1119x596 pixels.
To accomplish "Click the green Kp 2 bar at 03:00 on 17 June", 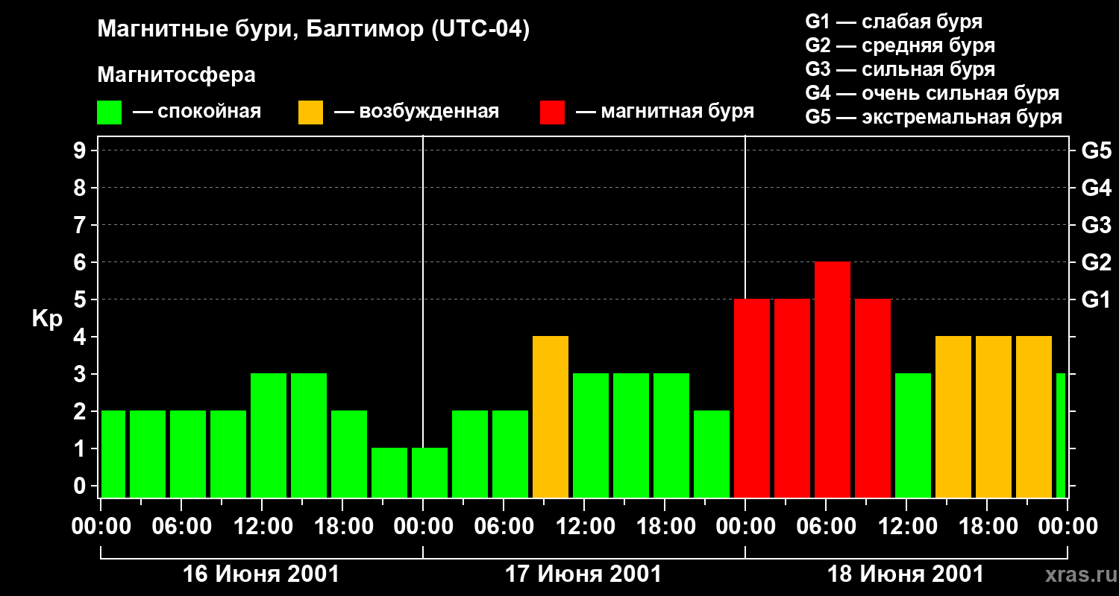I will click(x=470, y=454).
